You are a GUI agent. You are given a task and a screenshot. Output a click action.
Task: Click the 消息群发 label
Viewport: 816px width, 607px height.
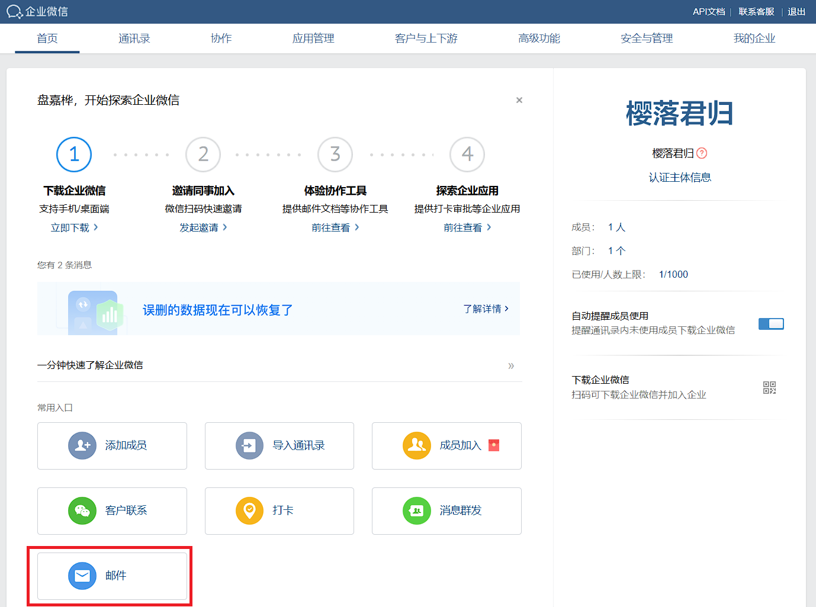click(x=461, y=510)
